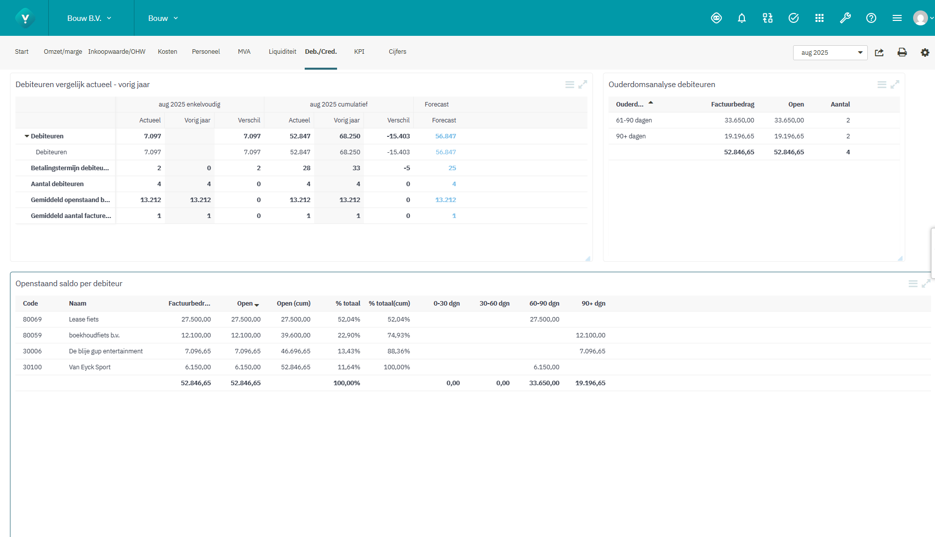Click the tasks checkmark icon in the header

click(793, 18)
